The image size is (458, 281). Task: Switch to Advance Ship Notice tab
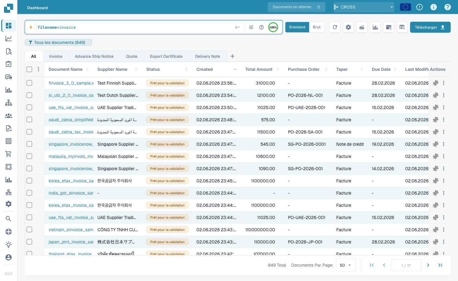(94, 56)
